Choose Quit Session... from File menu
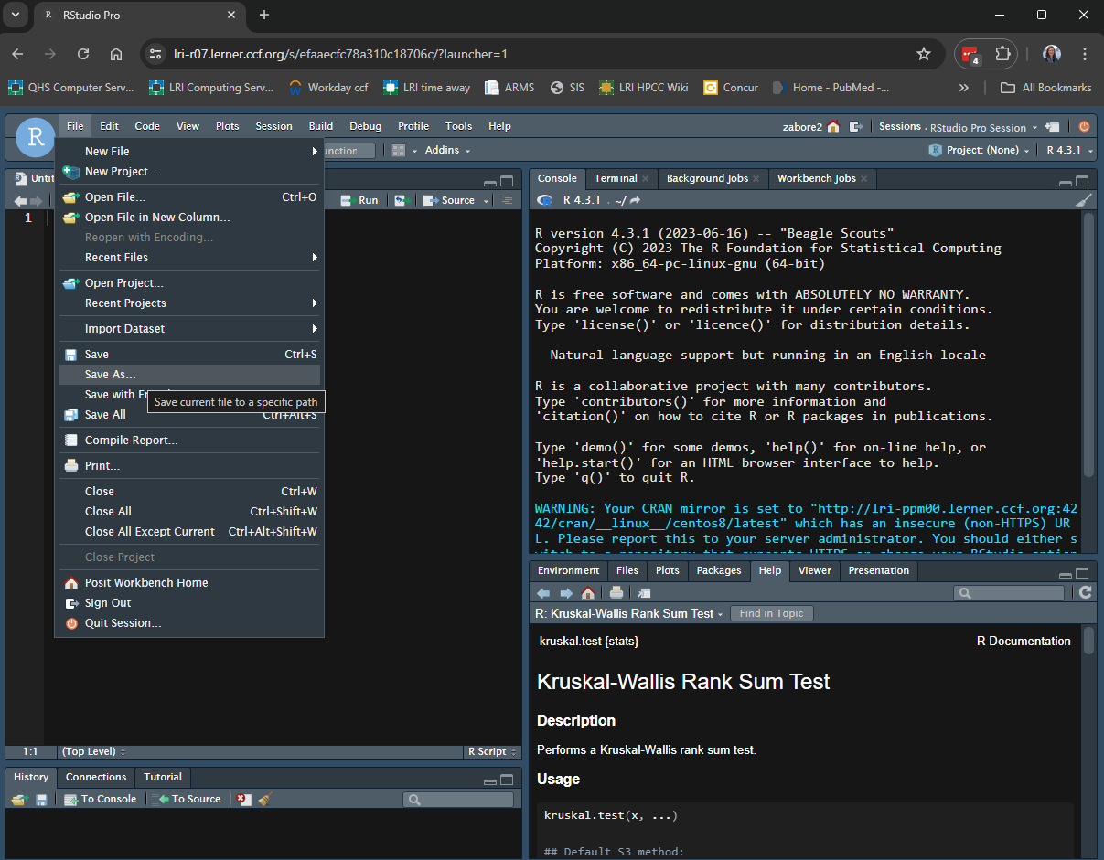Viewport: 1104px width, 860px height. point(189,623)
